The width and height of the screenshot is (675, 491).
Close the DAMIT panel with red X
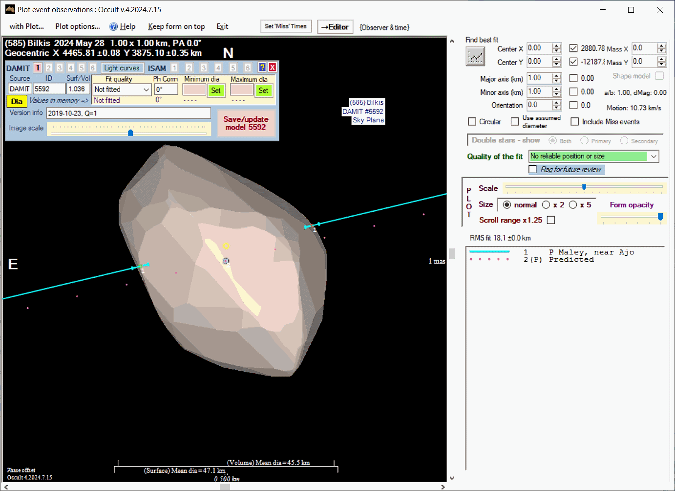273,67
